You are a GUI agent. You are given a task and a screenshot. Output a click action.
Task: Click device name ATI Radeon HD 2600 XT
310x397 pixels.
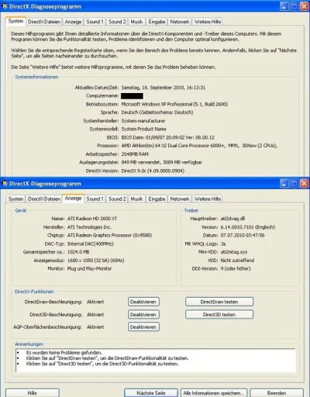[x=92, y=219]
